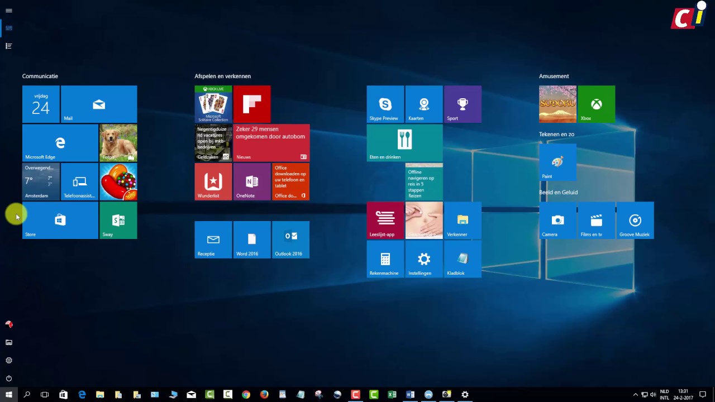The width and height of the screenshot is (715, 402).
Task: Open Excel from the taskbar
Action: point(392,395)
